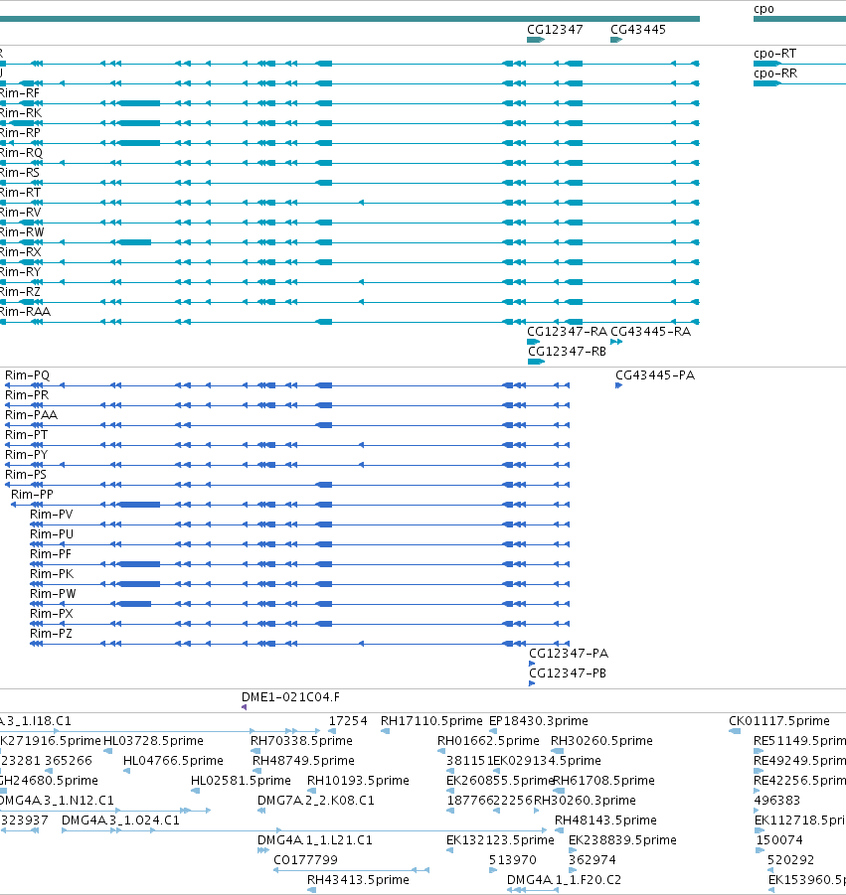Click EST EK238839.5prime
Screen dimensions: 846x895
622,840
